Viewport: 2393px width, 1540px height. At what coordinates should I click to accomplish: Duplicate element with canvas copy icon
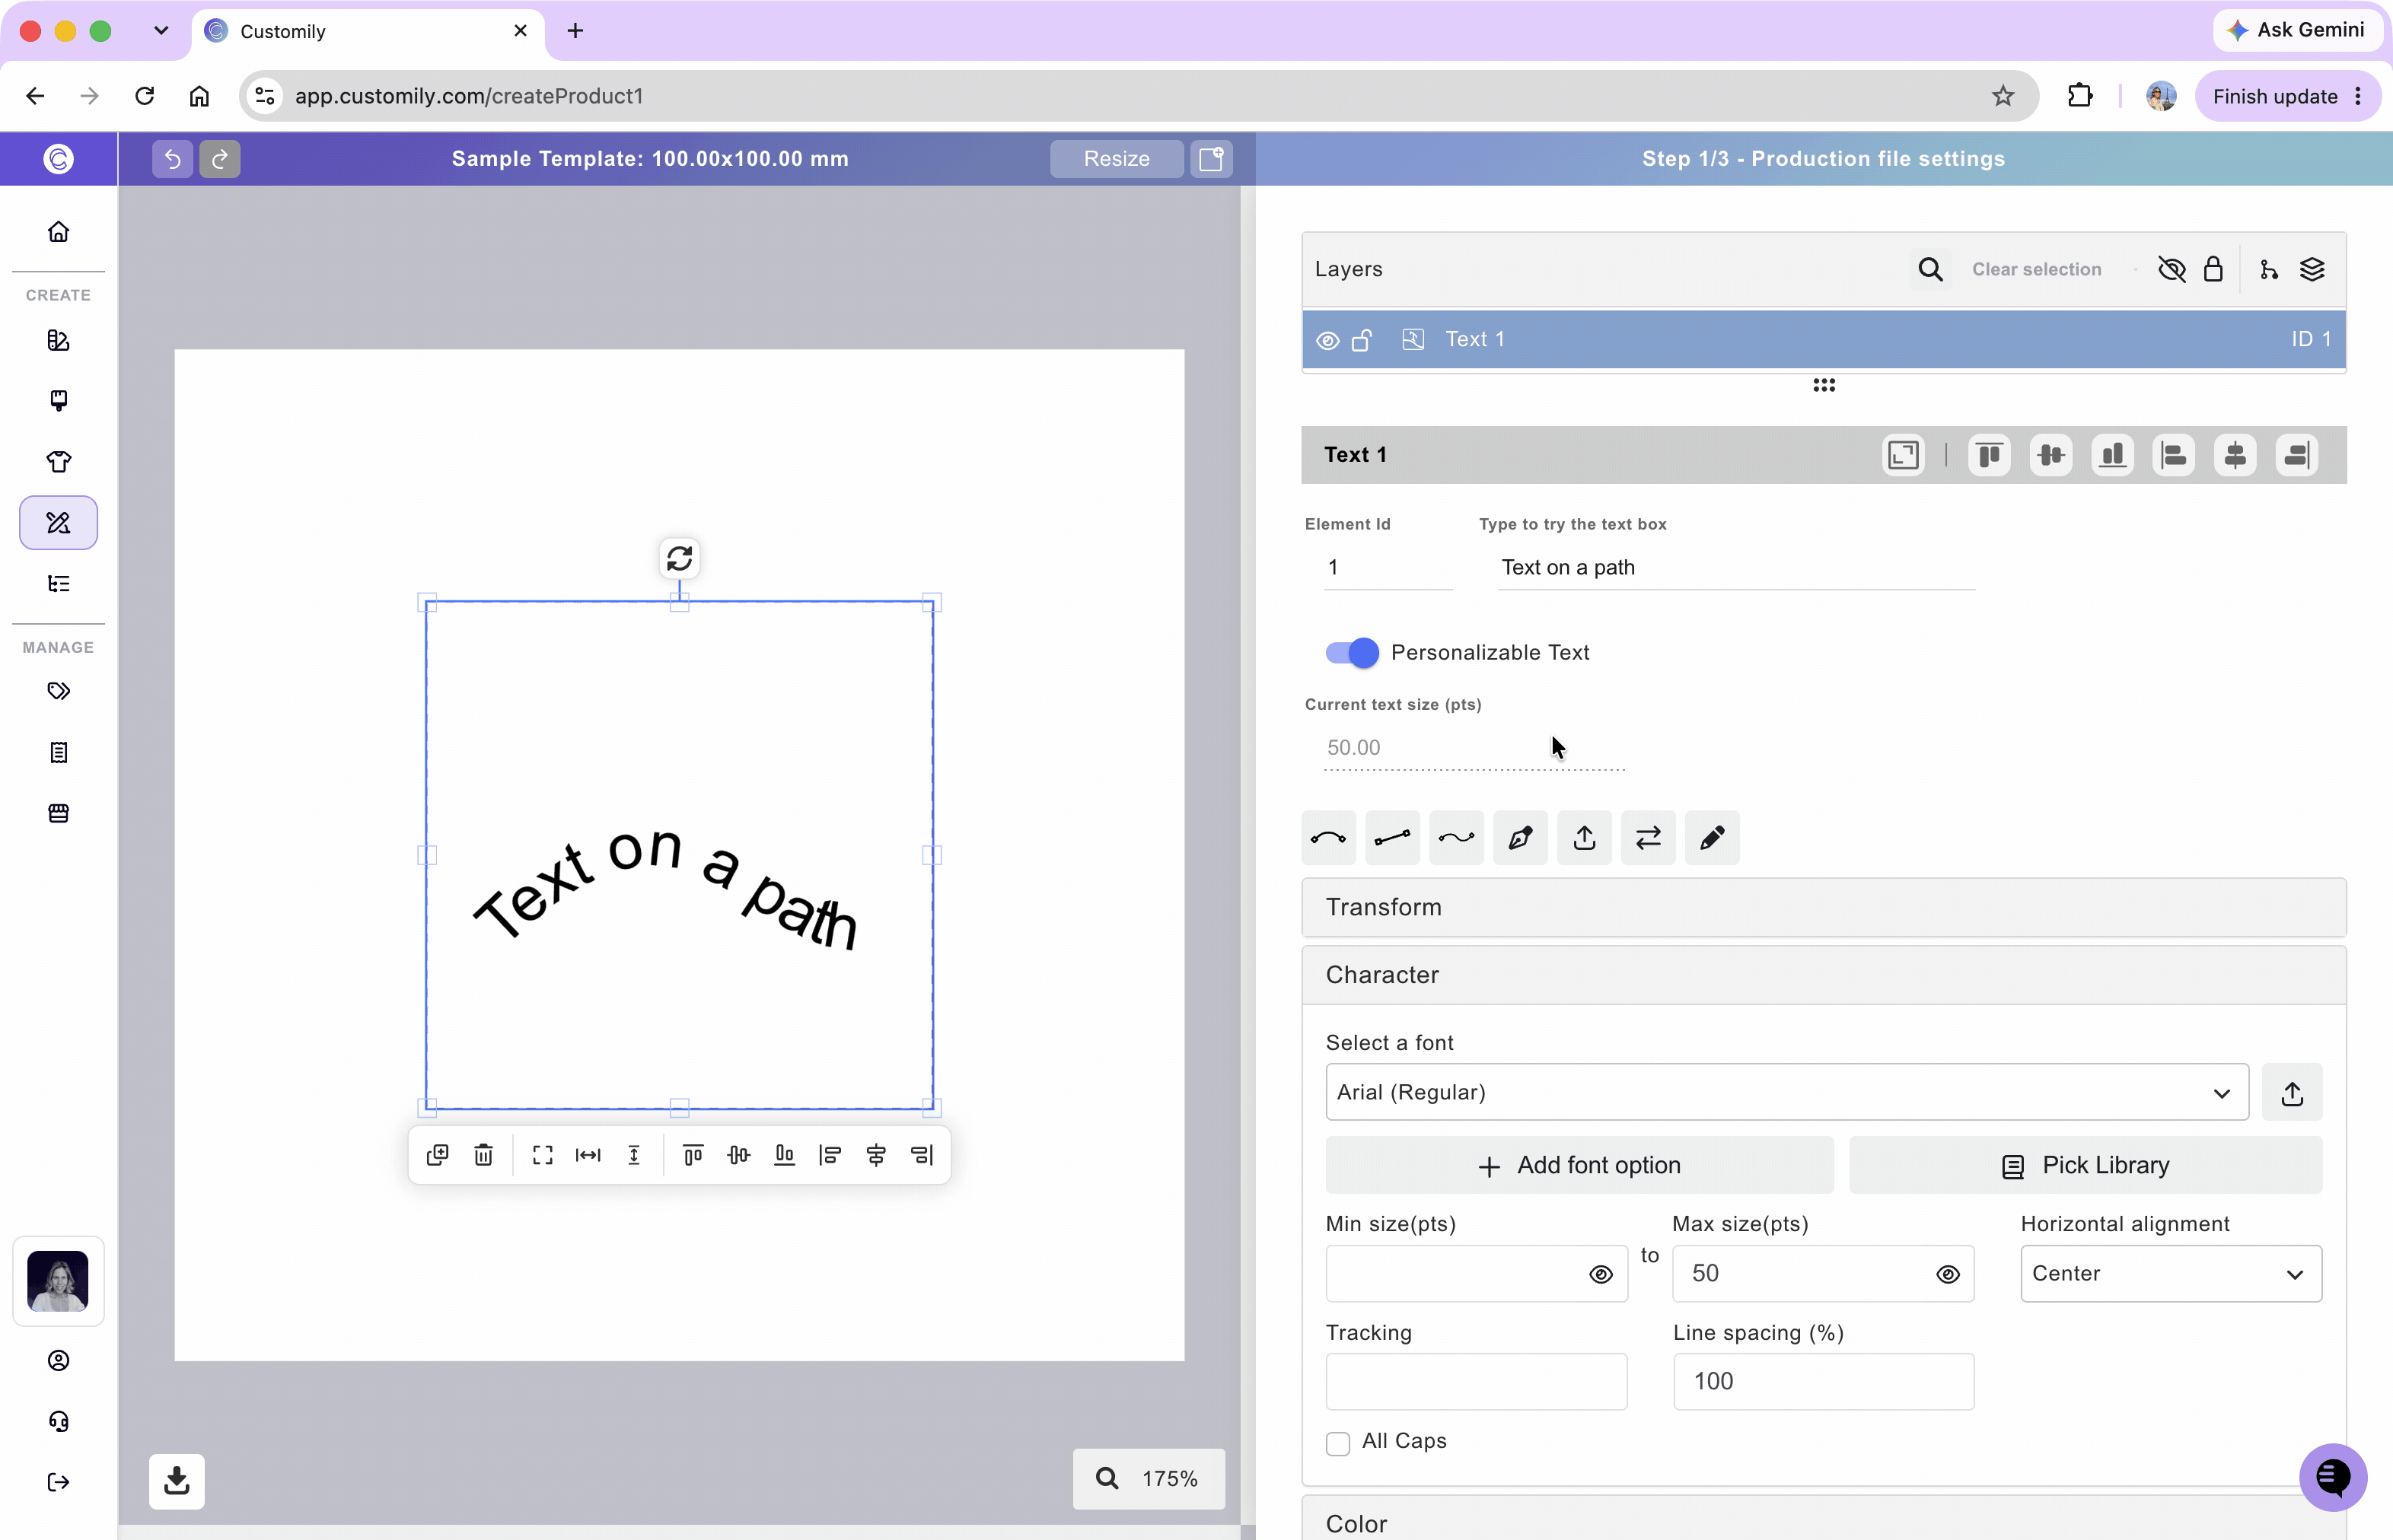(437, 1155)
